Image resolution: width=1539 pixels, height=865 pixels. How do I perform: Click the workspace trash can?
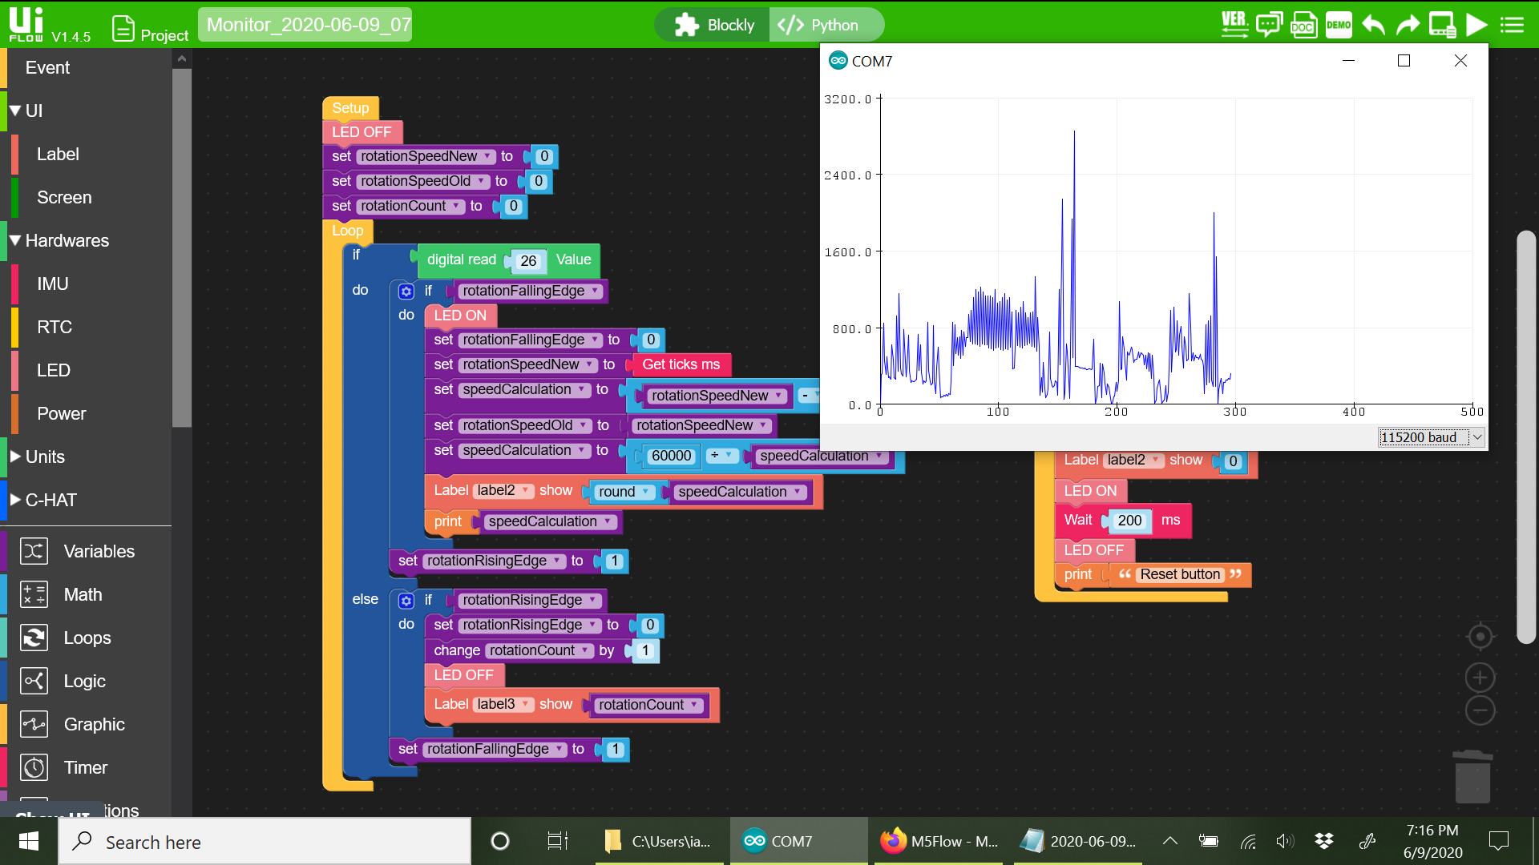tap(1472, 777)
